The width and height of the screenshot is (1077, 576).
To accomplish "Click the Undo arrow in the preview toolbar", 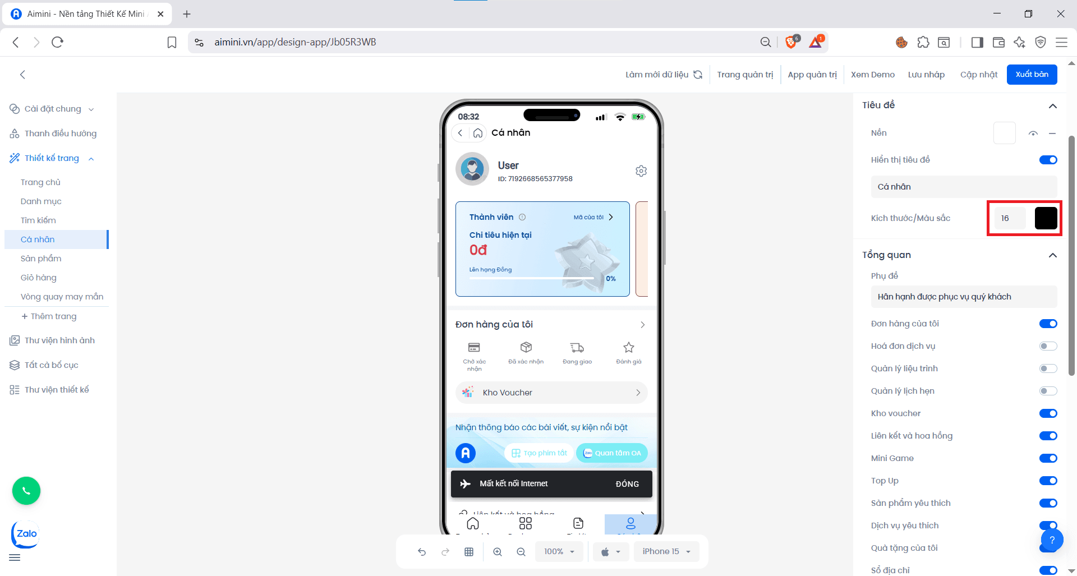I will [x=422, y=551].
